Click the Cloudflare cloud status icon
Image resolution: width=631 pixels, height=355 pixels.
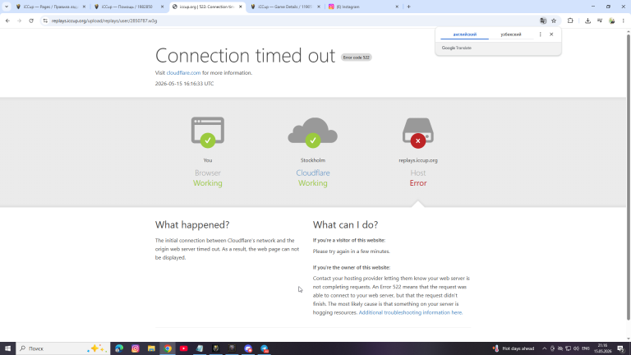(313, 132)
